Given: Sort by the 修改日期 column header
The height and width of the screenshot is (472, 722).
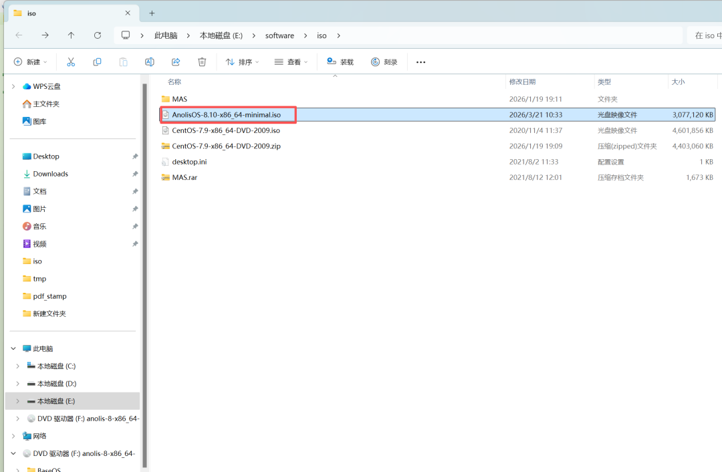Looking at the screenshot, I should (x=522, y=82).
